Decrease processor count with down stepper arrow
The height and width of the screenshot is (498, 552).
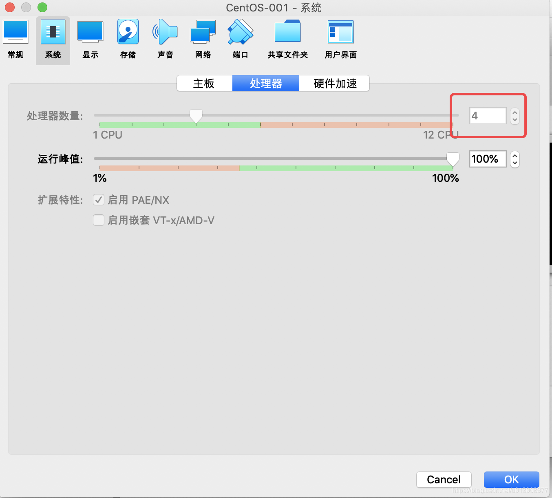(x=515, y=120)
